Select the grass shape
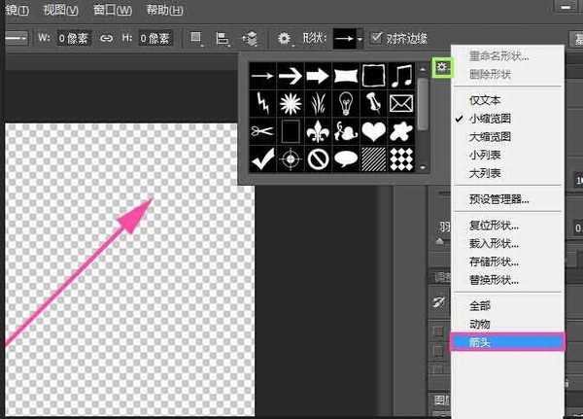The height and width of the screenshot is (419, 583). pyautogui.click(x=318, y=103)
